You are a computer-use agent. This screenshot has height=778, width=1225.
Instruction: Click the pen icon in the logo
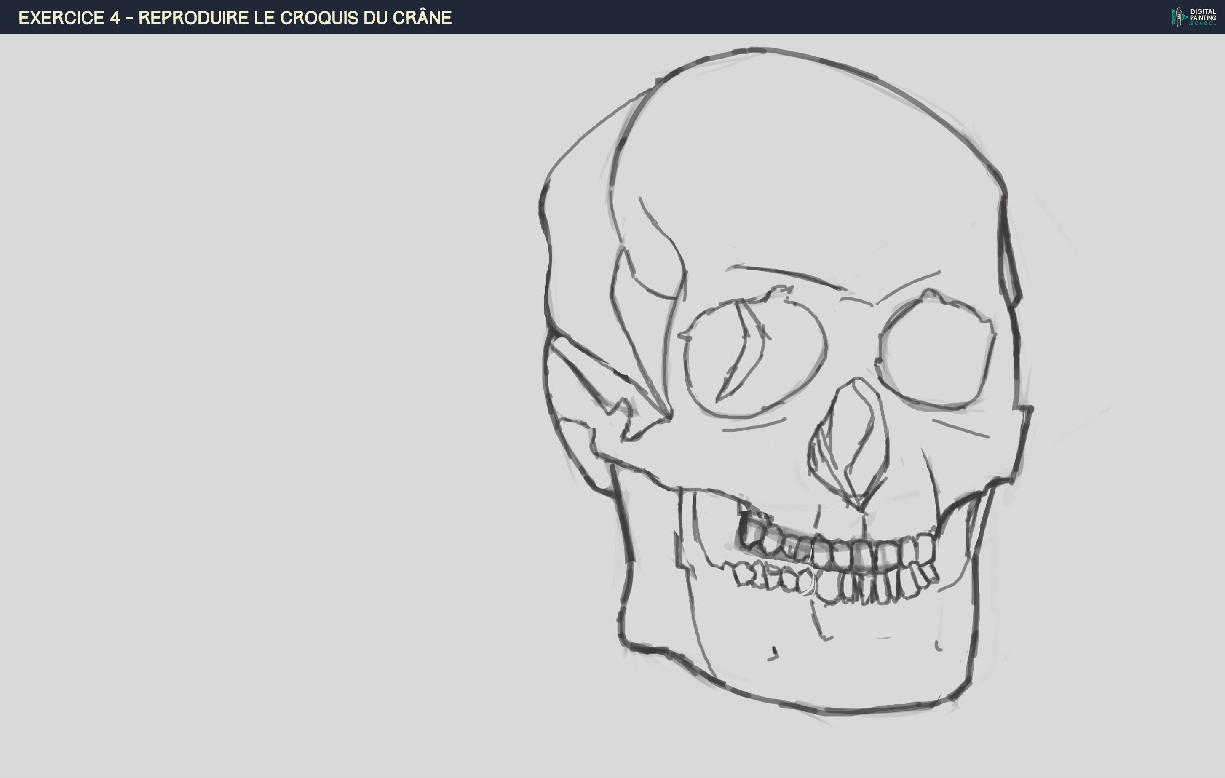pyautogui.click(x=1178, y=17)
